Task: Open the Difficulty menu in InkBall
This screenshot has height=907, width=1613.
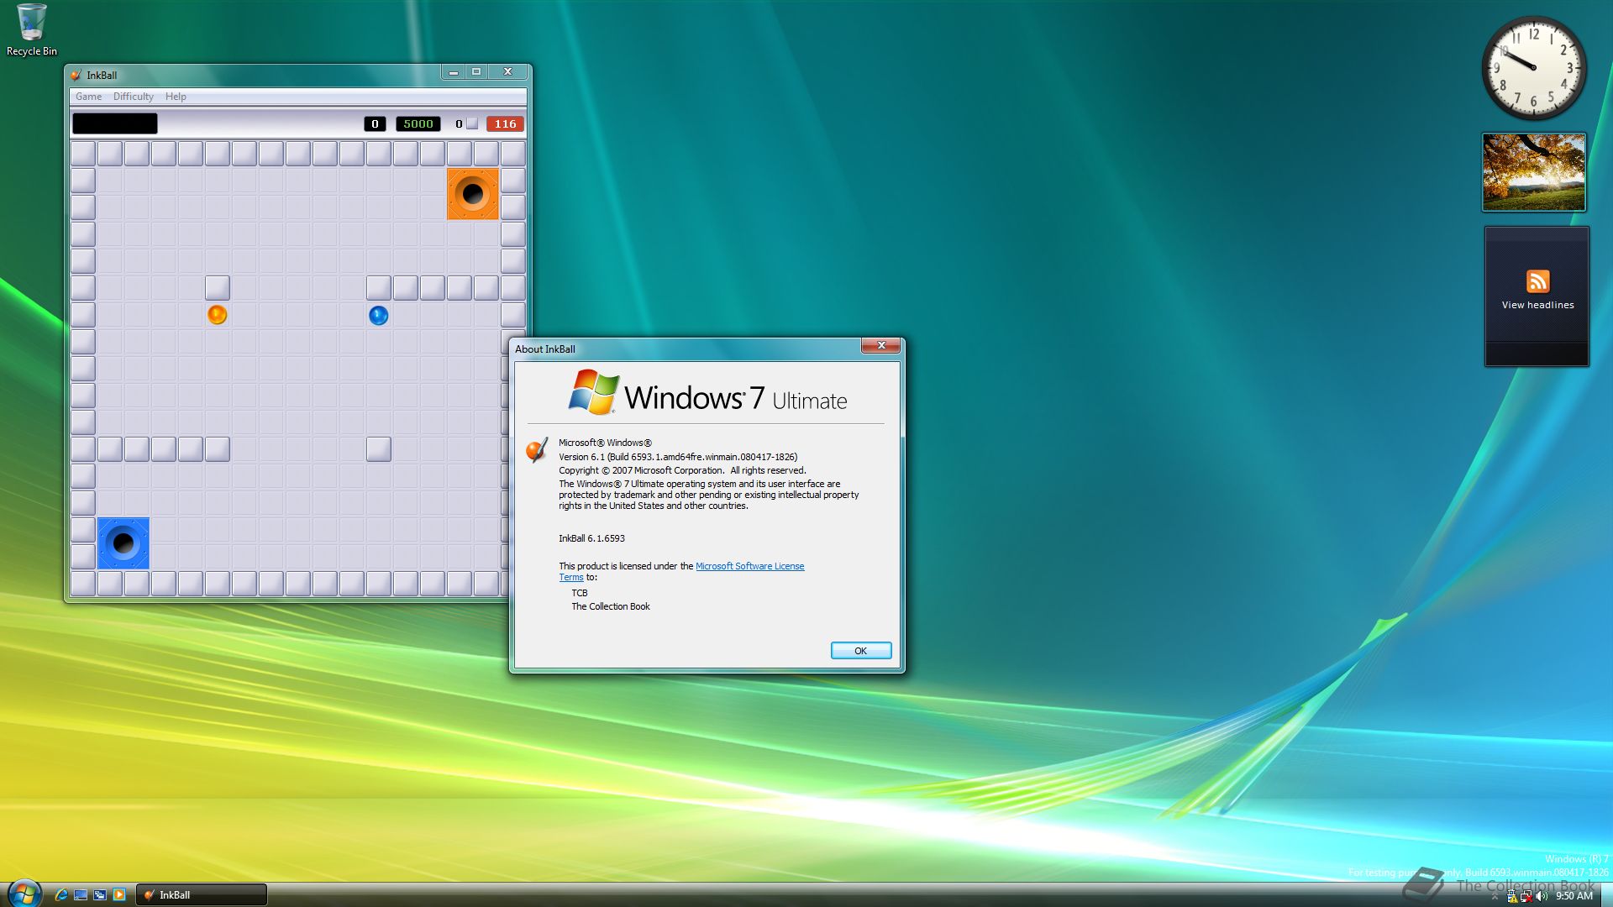Action: (x=134, y=97)
